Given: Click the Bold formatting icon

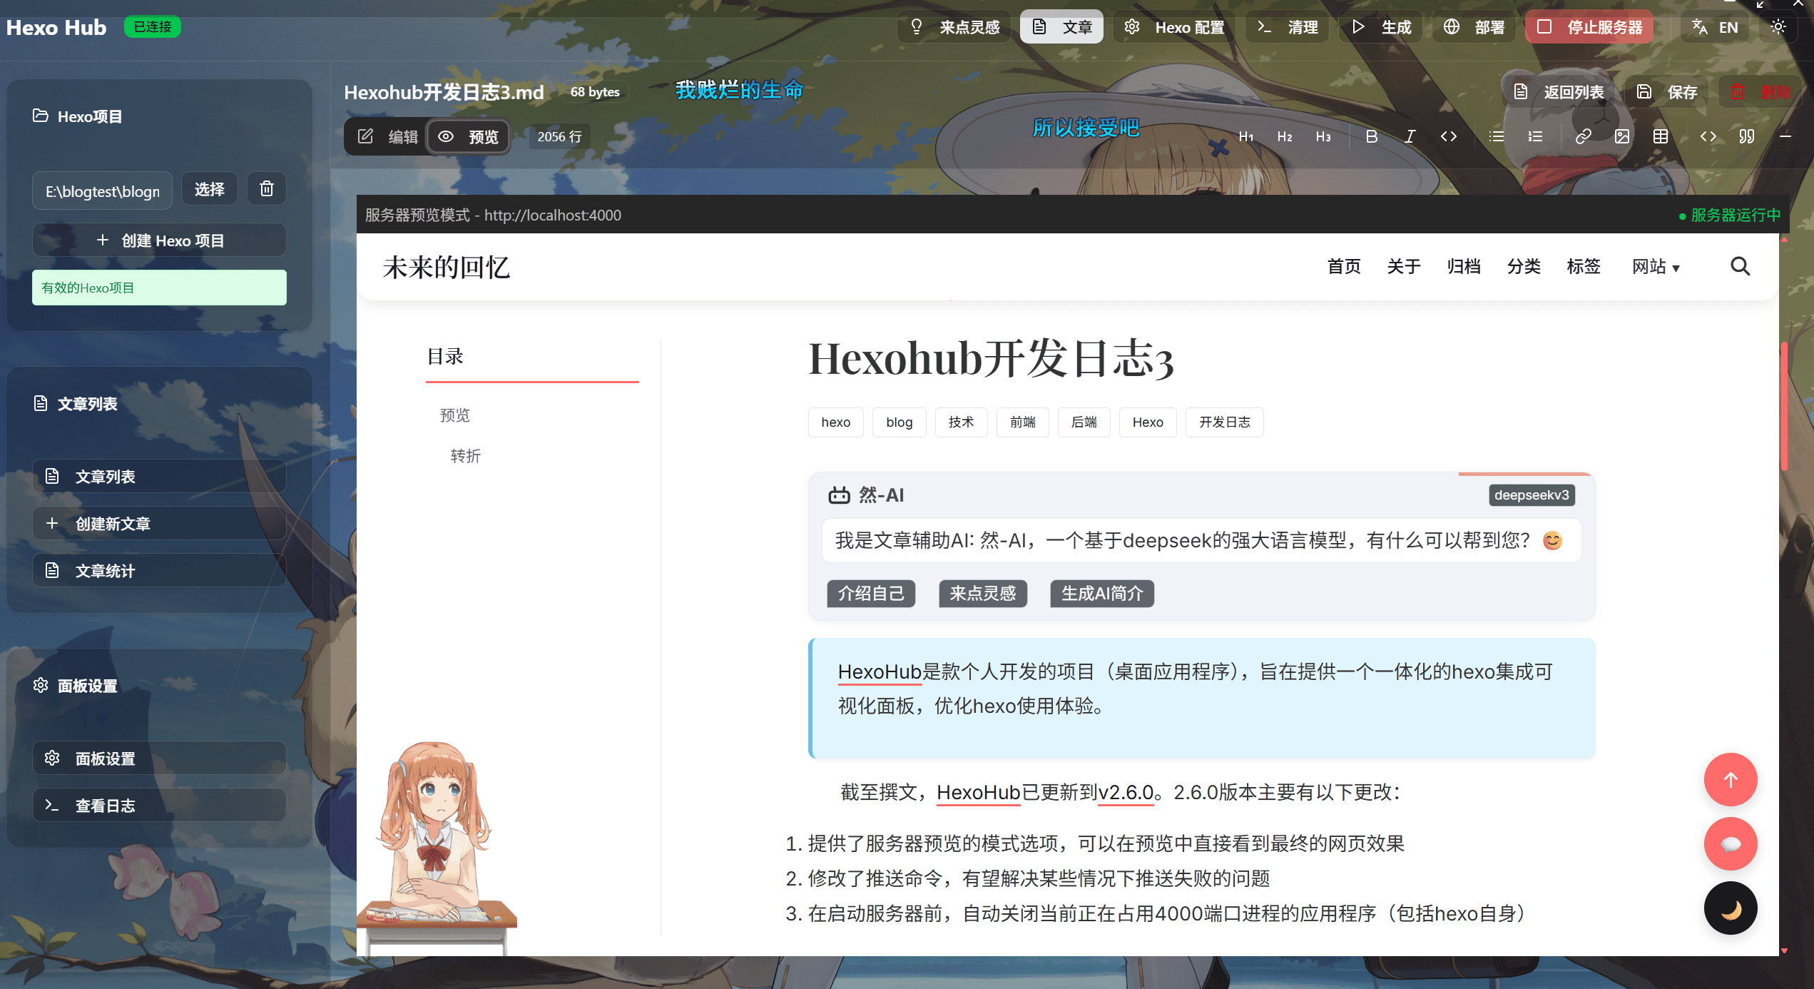Looking at the screenshot, I should [x=1371, y=136].
